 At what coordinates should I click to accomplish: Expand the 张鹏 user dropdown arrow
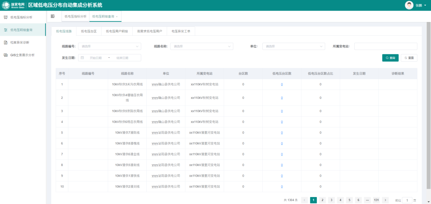click(x=425, y=5)
